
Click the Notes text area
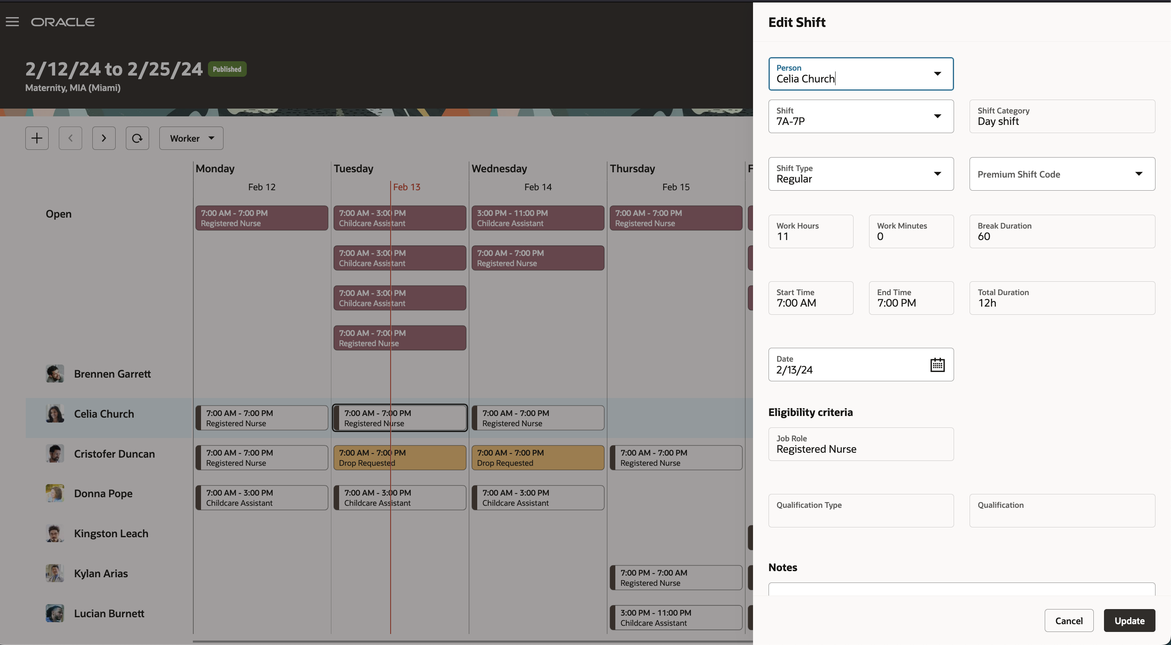click(x=961, y=589)
